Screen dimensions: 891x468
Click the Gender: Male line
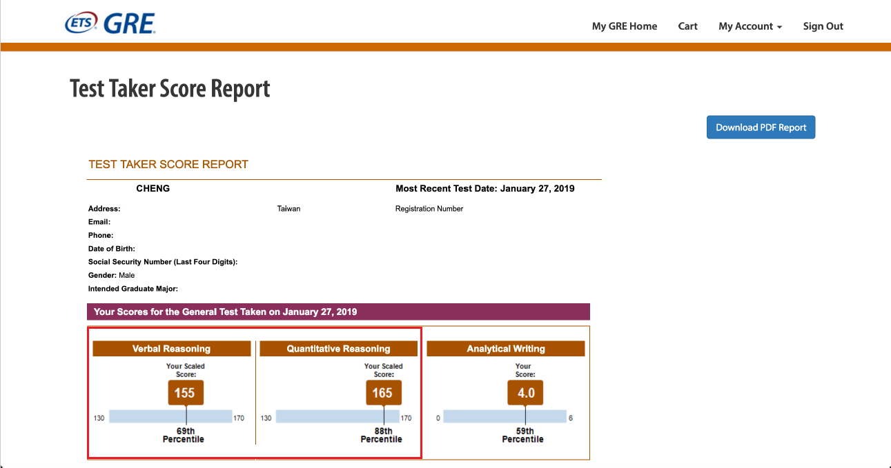tap(112, 275)
